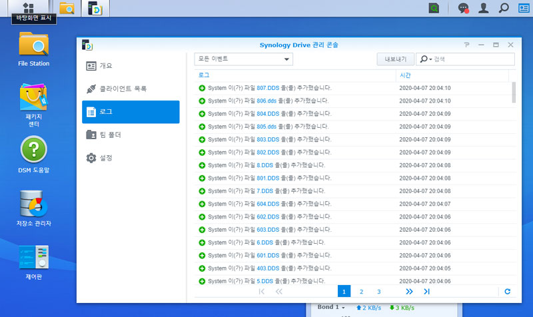This screenshot has width=533, height=317.
Task: Click the 내보내기 export button
Action: (396, 59)
